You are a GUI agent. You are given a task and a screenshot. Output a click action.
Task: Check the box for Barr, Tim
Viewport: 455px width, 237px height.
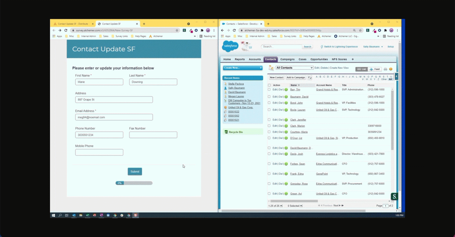click(269, 89)
